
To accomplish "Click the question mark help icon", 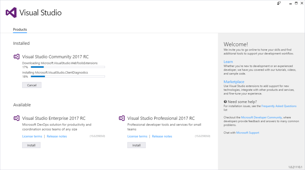I will 225,102.
